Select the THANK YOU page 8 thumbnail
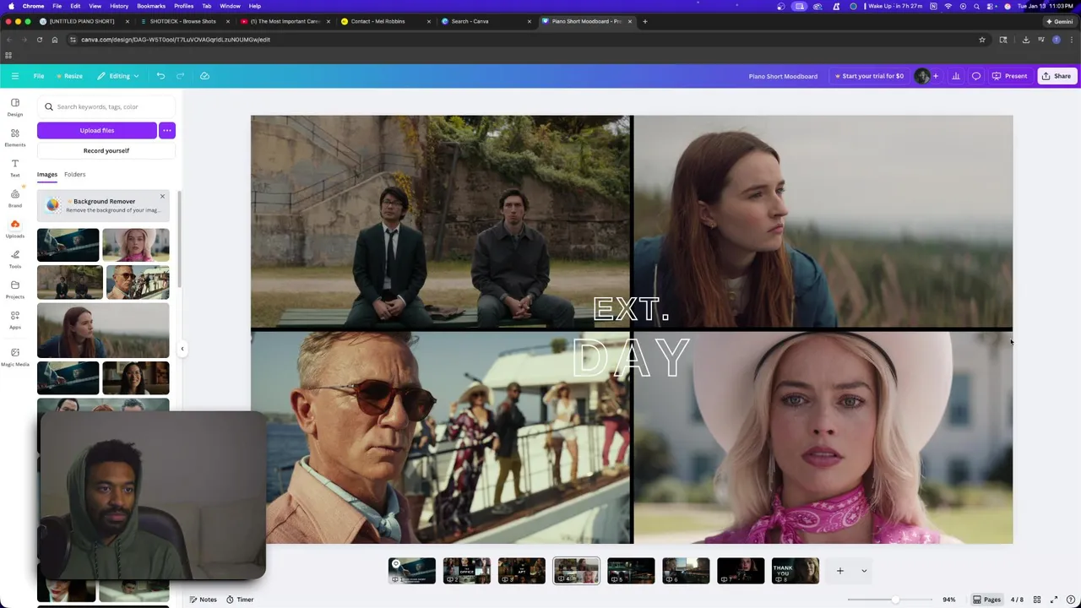The image size is (1081, 608). point(795,571)
